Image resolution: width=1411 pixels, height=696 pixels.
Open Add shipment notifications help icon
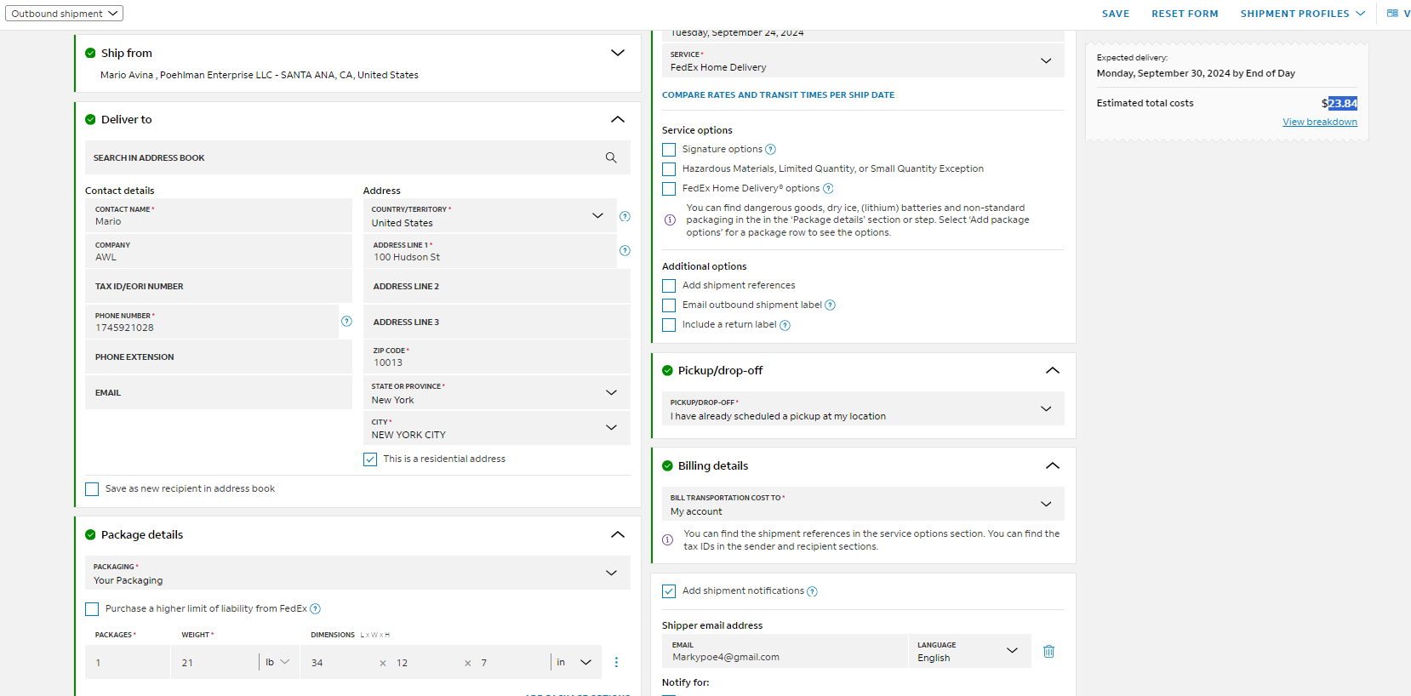812,591
